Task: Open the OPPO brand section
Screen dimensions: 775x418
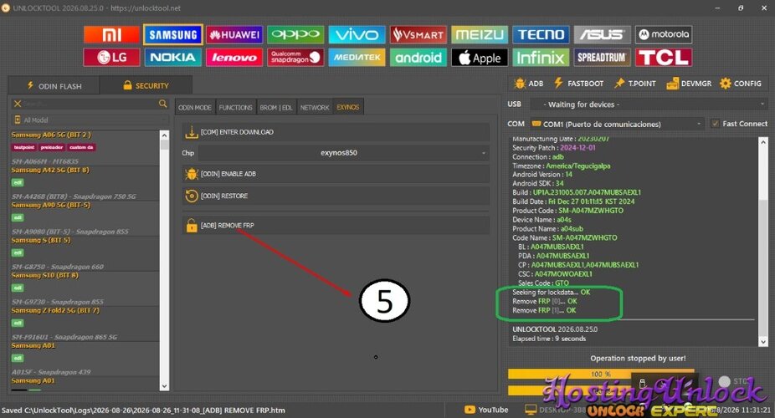Action: coord(295,34)
